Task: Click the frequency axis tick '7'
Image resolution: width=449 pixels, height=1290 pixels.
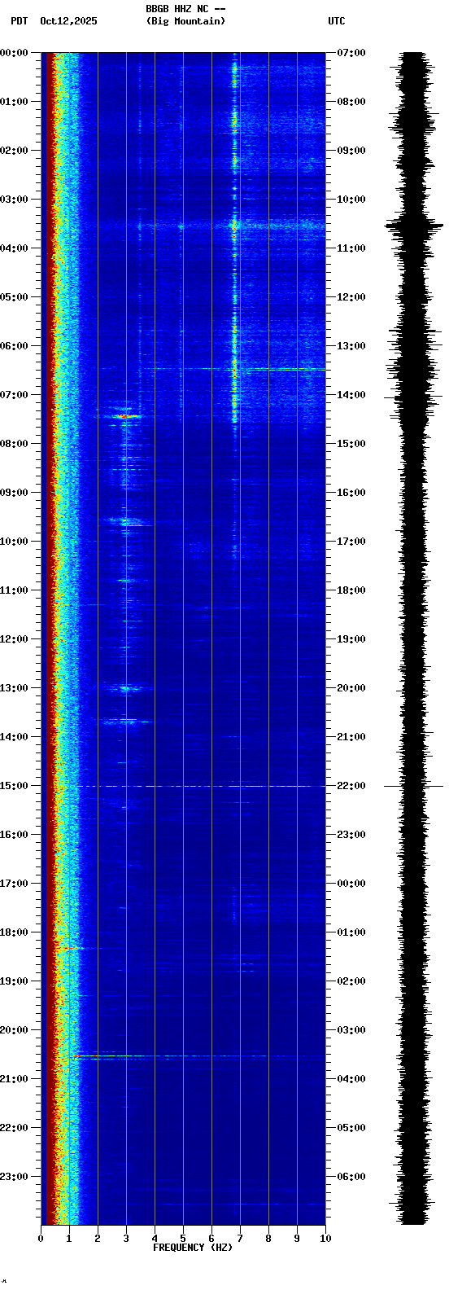Action: click(240, 1239)
